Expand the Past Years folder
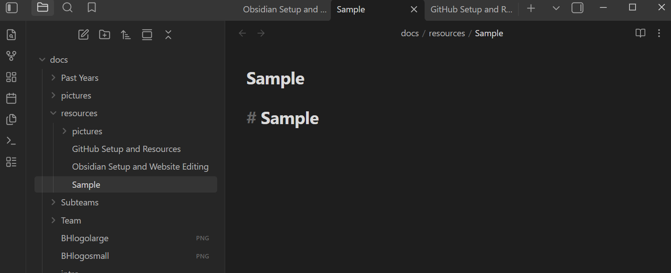 click(x=53, y=78)
